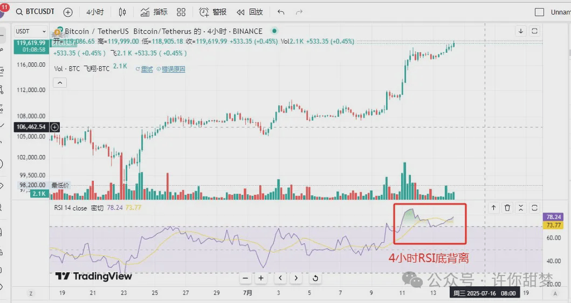Click the purple 78.24 RSI axis tag
The image size is (571, 303).
[554, 217]
